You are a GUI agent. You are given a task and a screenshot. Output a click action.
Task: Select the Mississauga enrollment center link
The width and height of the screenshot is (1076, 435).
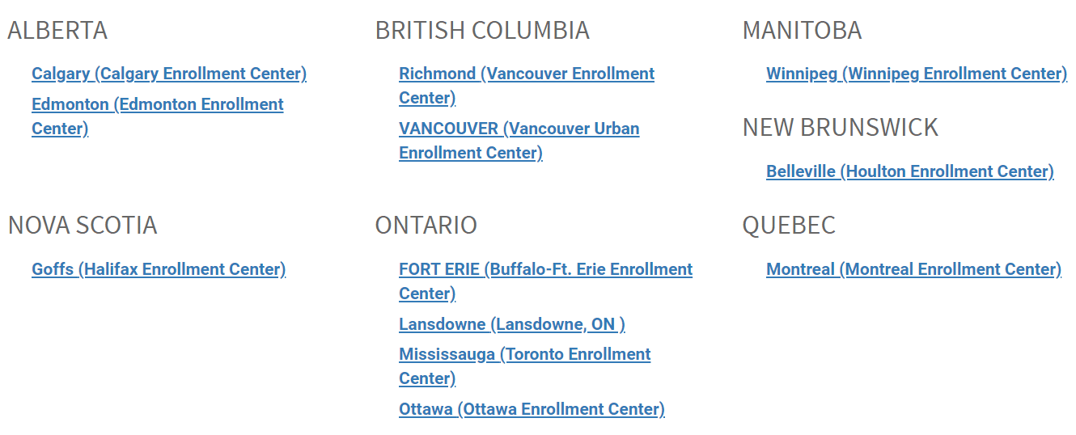tap(524, 354)
